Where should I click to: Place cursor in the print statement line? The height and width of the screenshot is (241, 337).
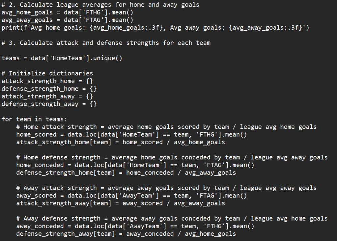[155, 28]
